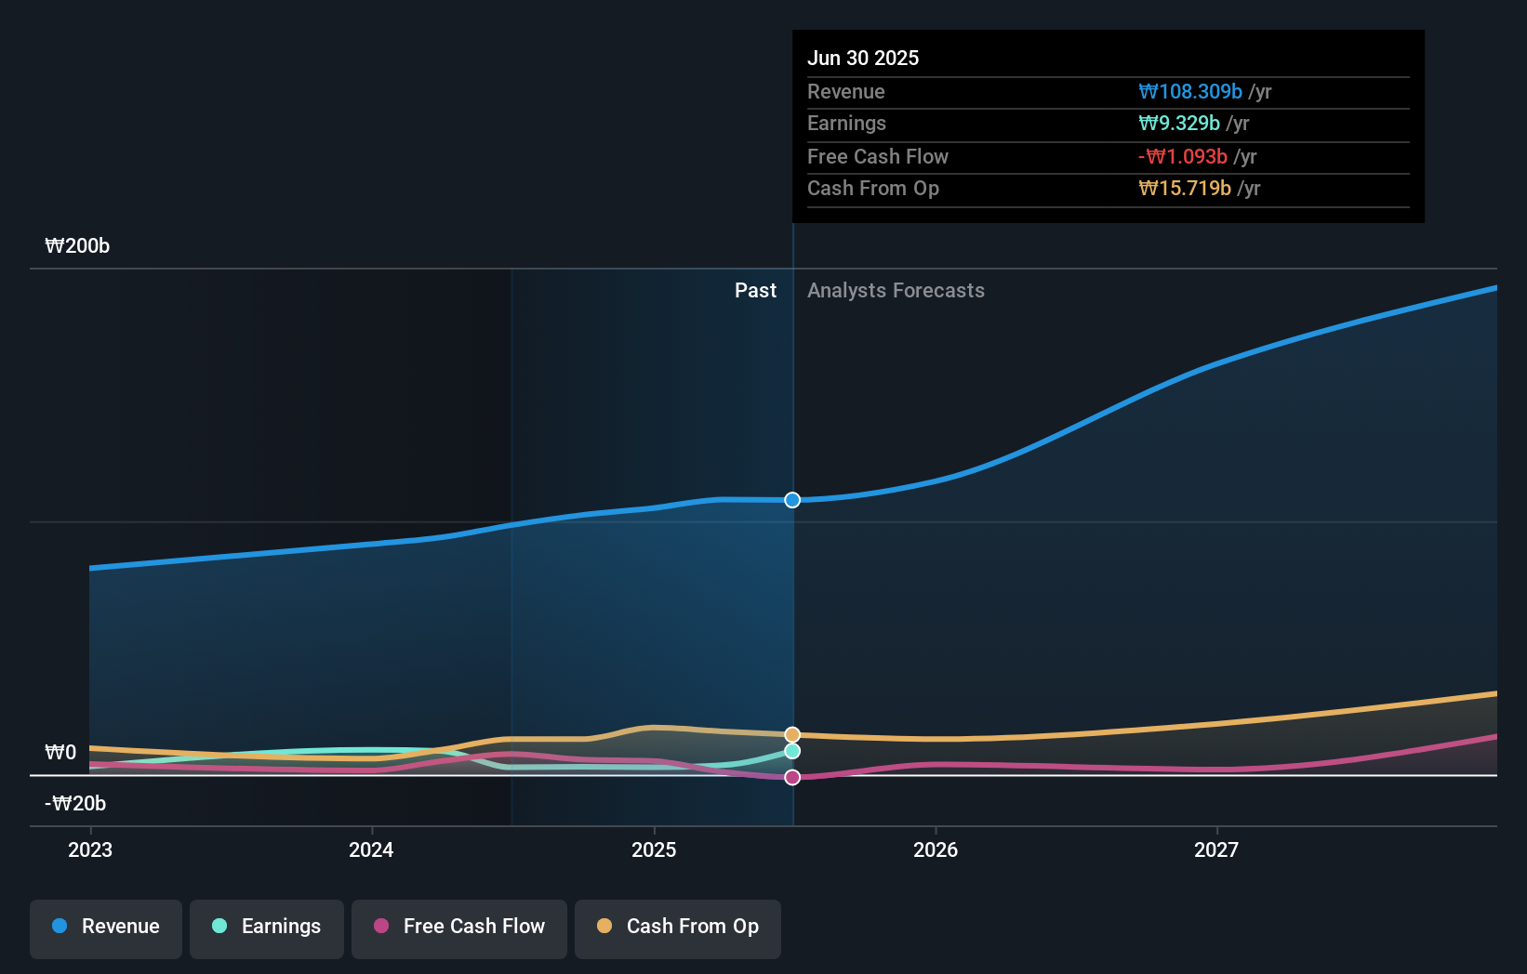The height and width of the screenshot is (974, 1527).
Task: Toggle the Earnings series visibility
Action: coord(267,927)
